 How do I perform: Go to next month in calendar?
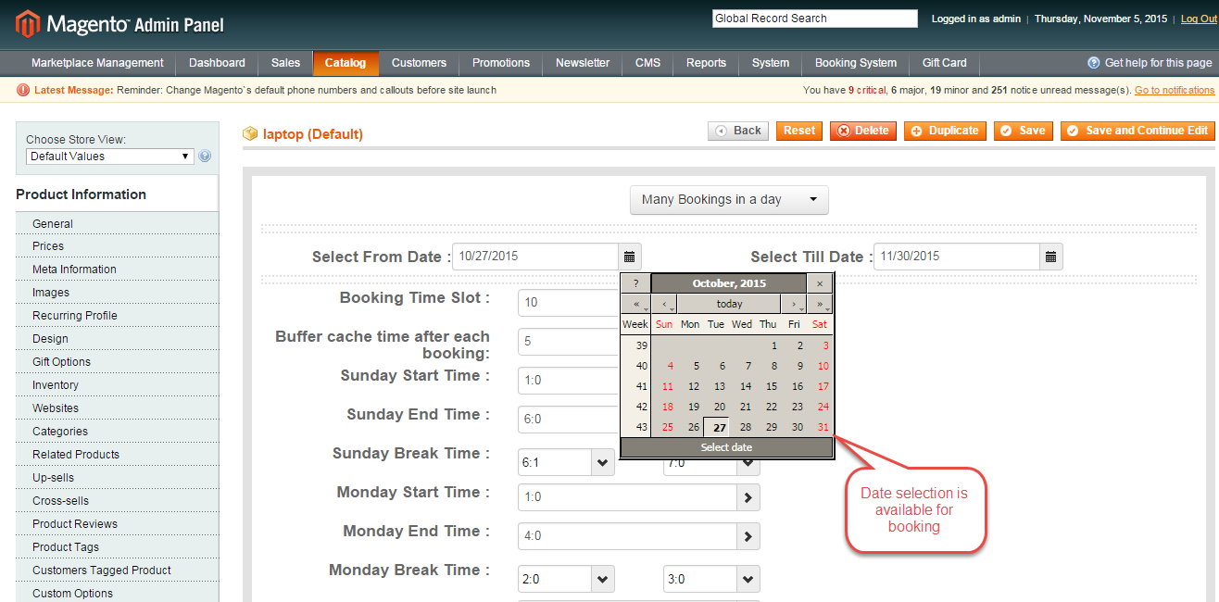(794, 304)
